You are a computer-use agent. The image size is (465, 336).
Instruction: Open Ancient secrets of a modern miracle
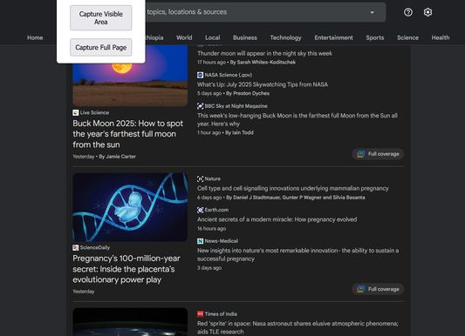click(277, 219)
